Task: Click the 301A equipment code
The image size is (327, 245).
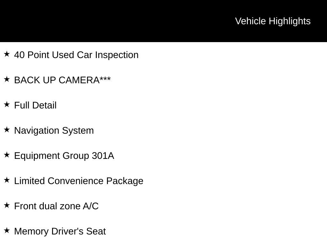Action: 103,156
